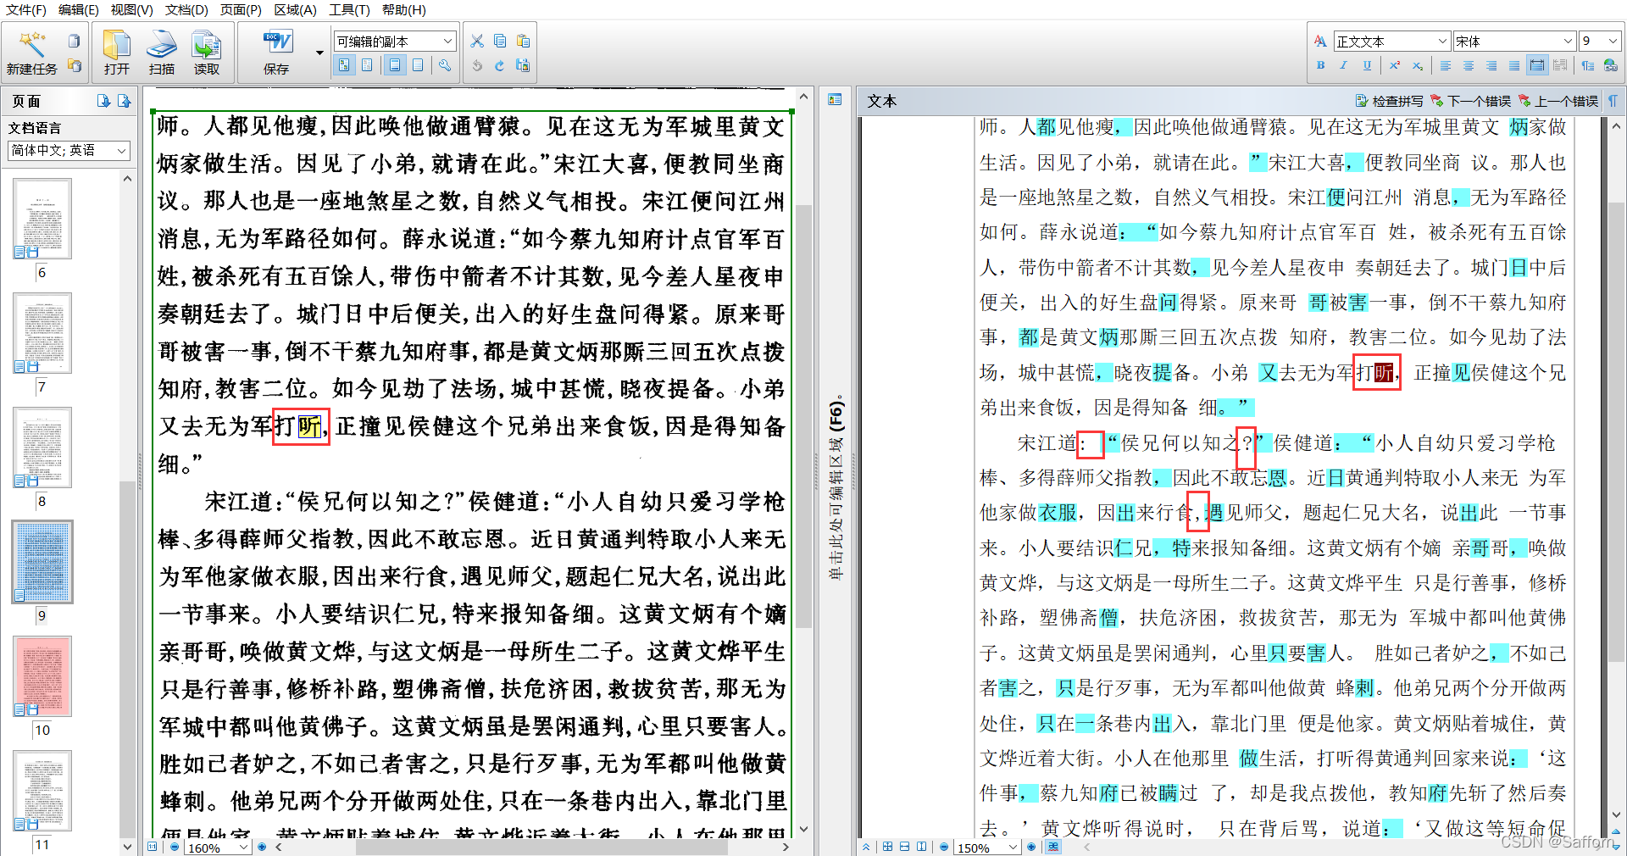Click the image pane horizontal scrollbar thumb
Viewport: 1627px width, 856px height.
coord(542,847)
